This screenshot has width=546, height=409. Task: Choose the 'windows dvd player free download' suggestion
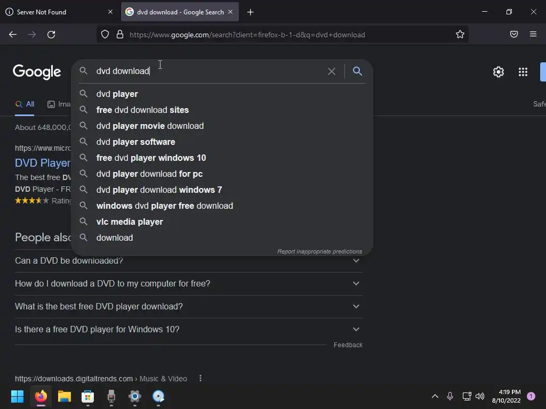coord(222,206)
